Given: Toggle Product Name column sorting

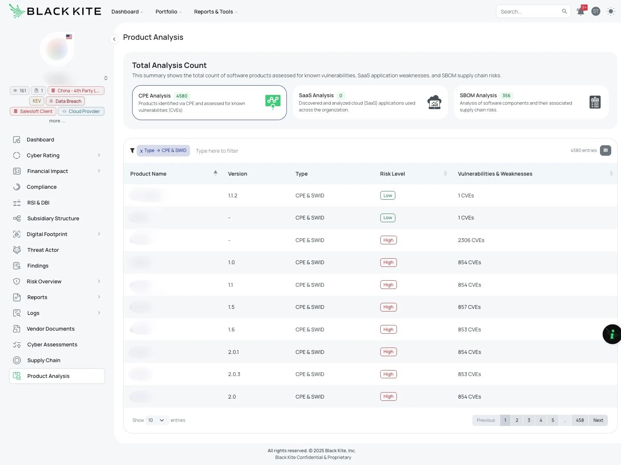Looking at the screenshot, I should (216, 173).
